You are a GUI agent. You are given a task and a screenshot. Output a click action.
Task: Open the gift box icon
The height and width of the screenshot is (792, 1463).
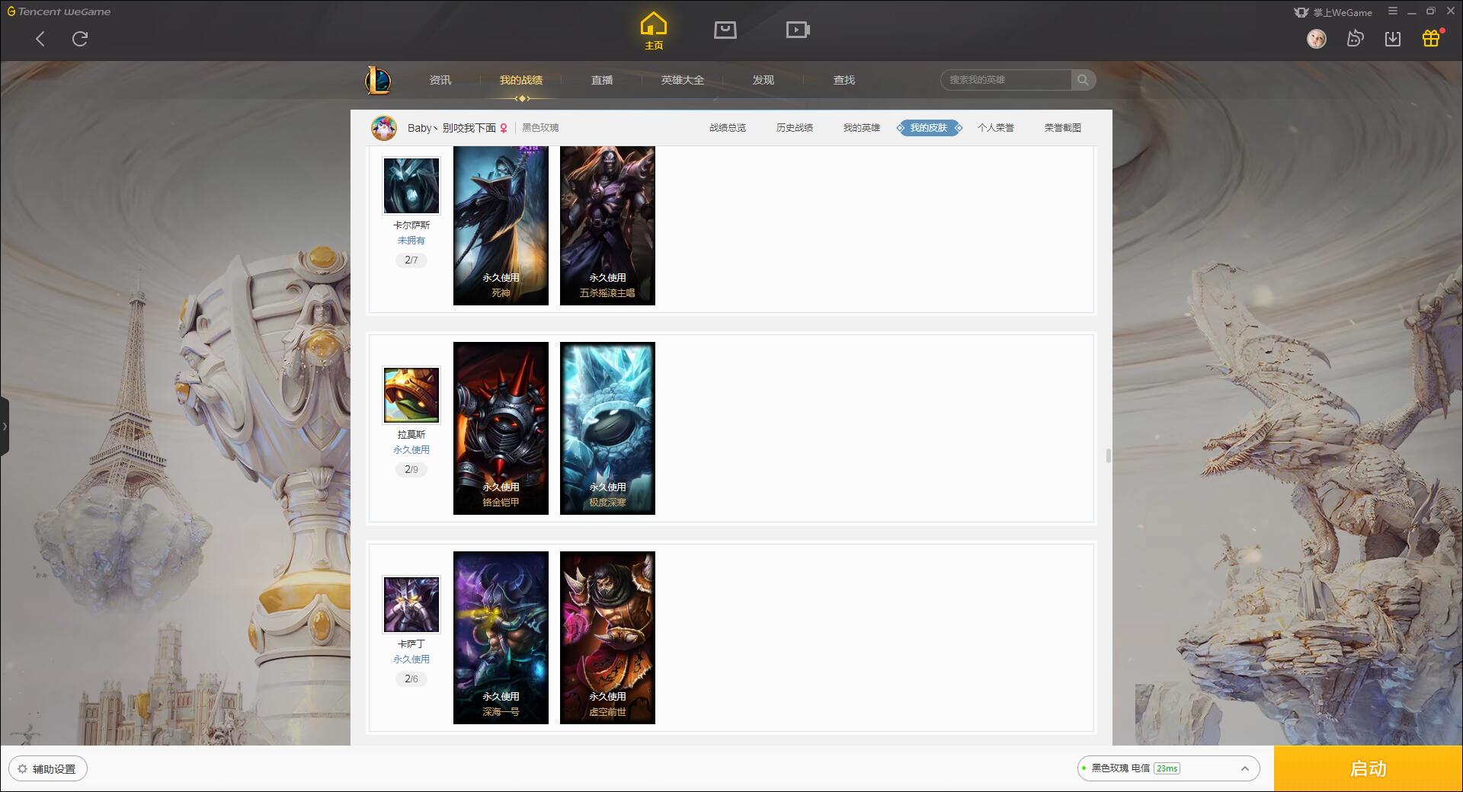coord(1431,38)
